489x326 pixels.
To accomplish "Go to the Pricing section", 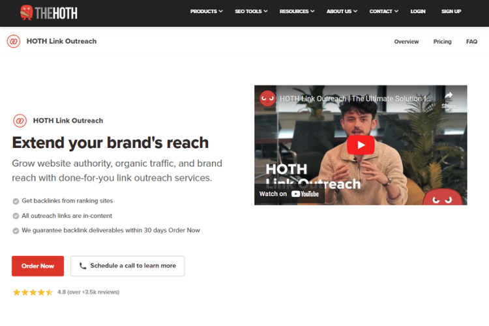I will (x=442, y=42).
